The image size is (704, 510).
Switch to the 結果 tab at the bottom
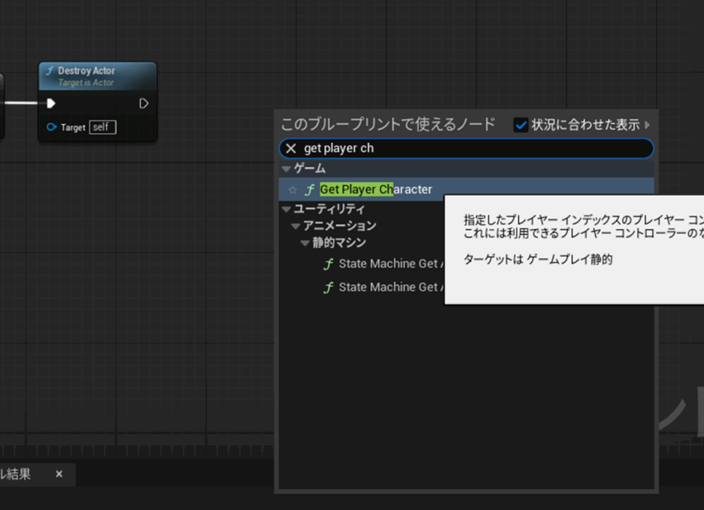tap(16, 474)
